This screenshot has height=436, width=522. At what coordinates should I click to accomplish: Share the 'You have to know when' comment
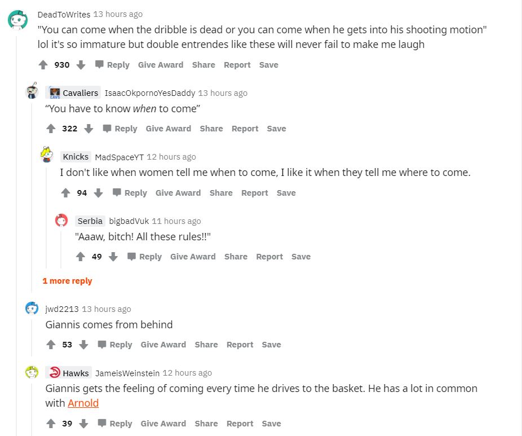click(211, 129)
